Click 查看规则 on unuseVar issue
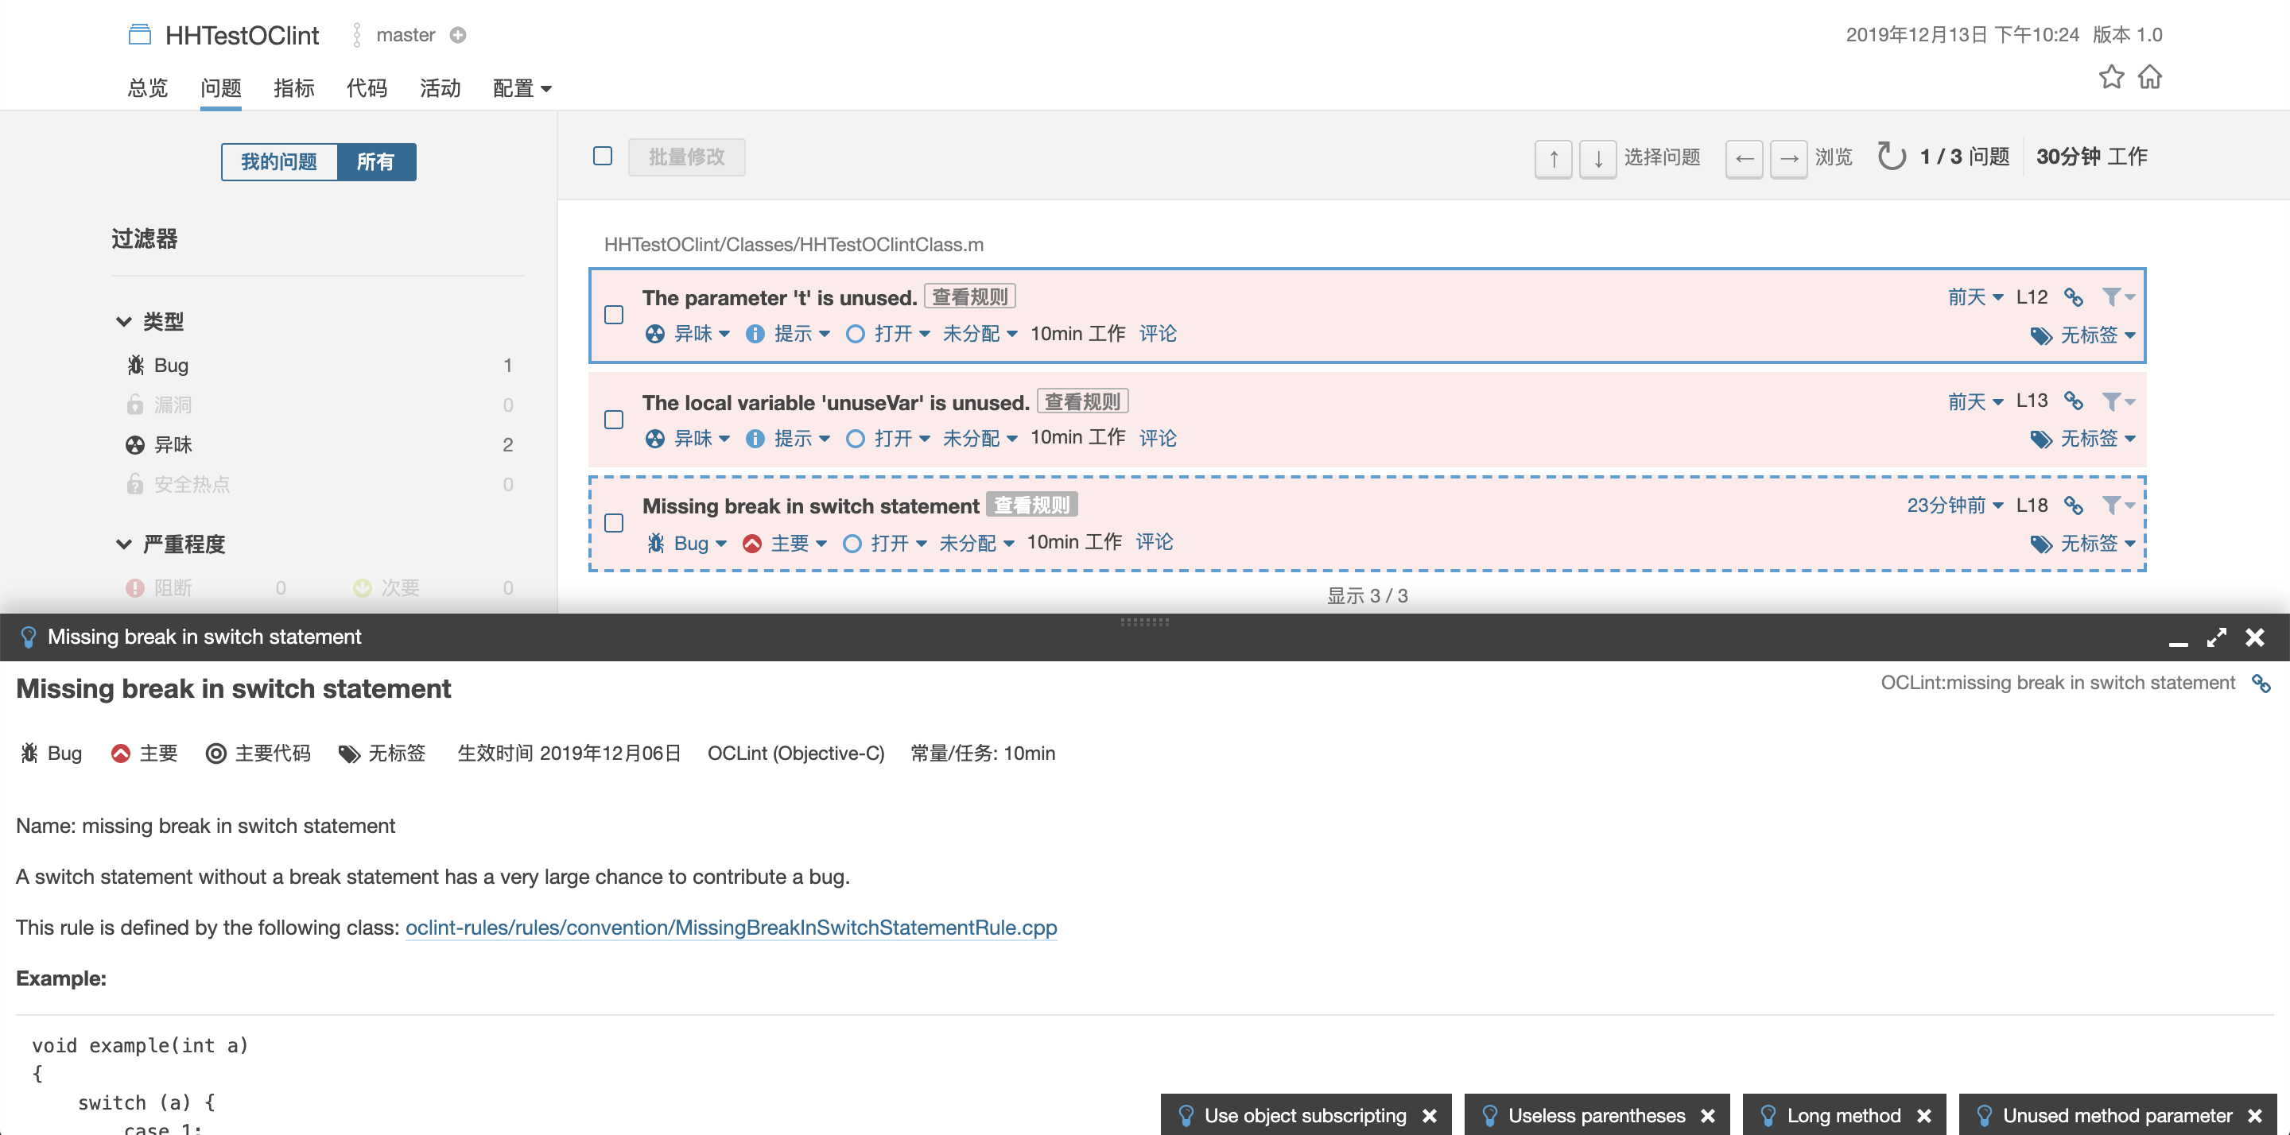The width and height of the screenshot is (2290, 1135). 1082,401
